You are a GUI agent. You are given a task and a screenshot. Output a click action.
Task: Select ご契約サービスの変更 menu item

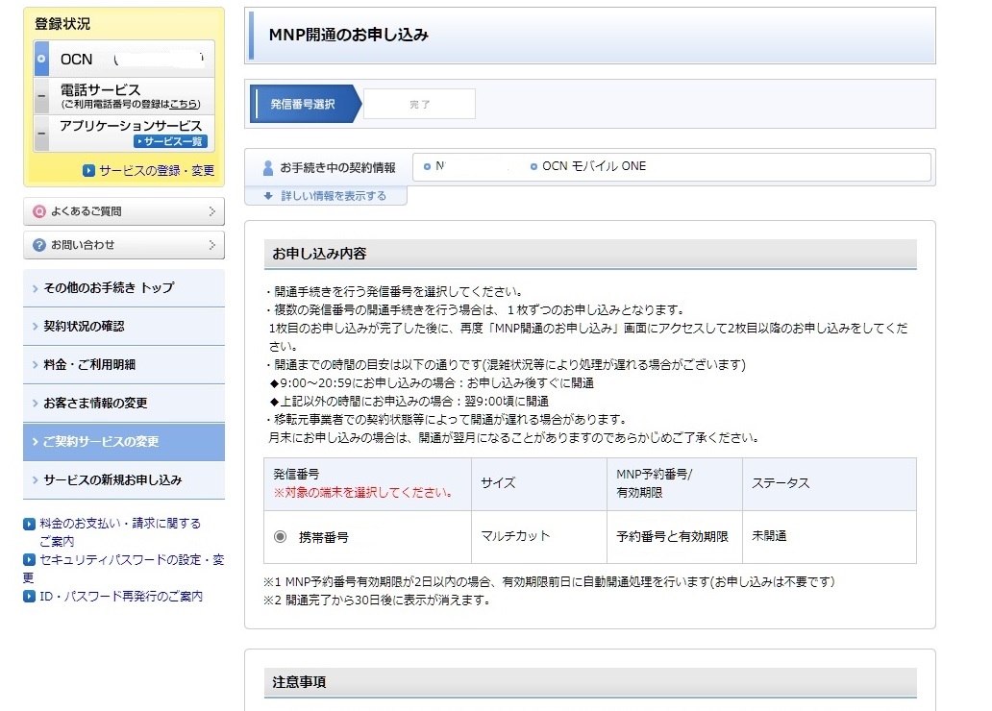pos(124,442)
